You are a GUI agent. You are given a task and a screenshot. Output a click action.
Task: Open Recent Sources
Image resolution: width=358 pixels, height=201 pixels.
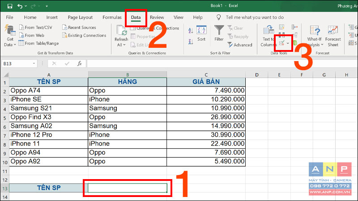pos(79,27)
